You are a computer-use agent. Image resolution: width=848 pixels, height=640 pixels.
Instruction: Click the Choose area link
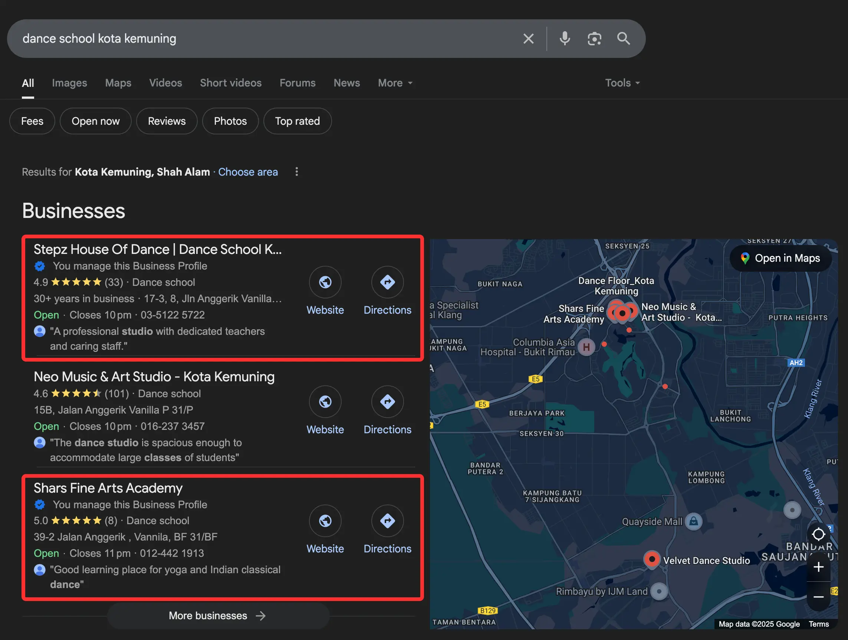click(248, 172)
